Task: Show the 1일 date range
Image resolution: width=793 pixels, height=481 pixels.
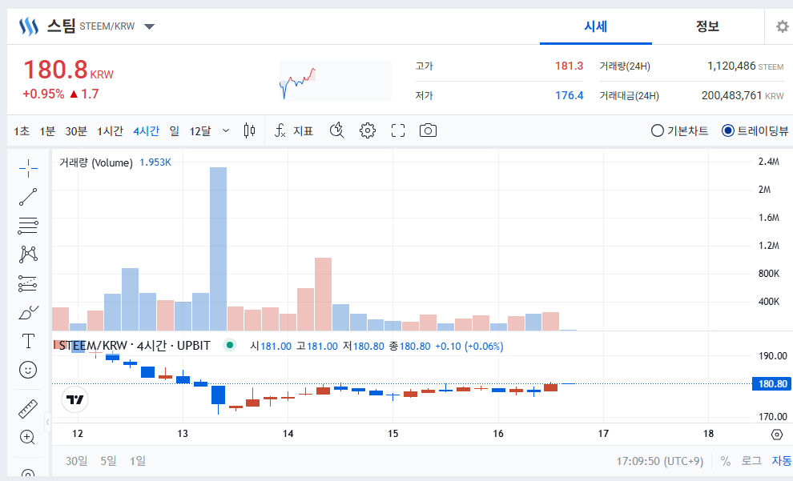Action: pyautogui.click(x=138, y=461)
